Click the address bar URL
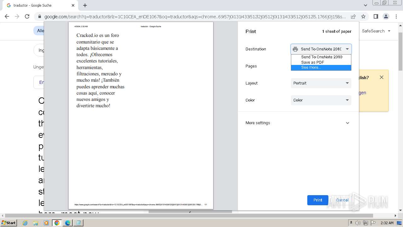This screenshot has width=403, height=227. [x=195, y=17]
